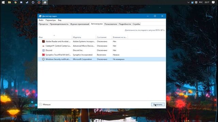Image resolution: width=218 pixels, height=122 pixels.
Task: Switch the РУС input language indicator
Action: [x=201, y=2]
